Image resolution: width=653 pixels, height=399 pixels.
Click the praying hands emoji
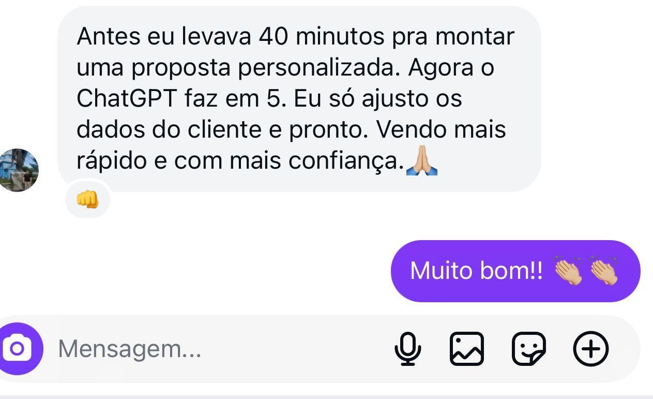(422, 161)
